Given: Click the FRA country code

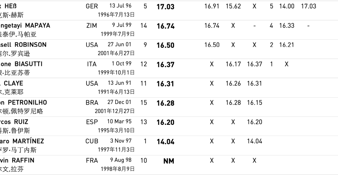Looking at the screenshot, I should pyautogui.click(x=92, y=161).
